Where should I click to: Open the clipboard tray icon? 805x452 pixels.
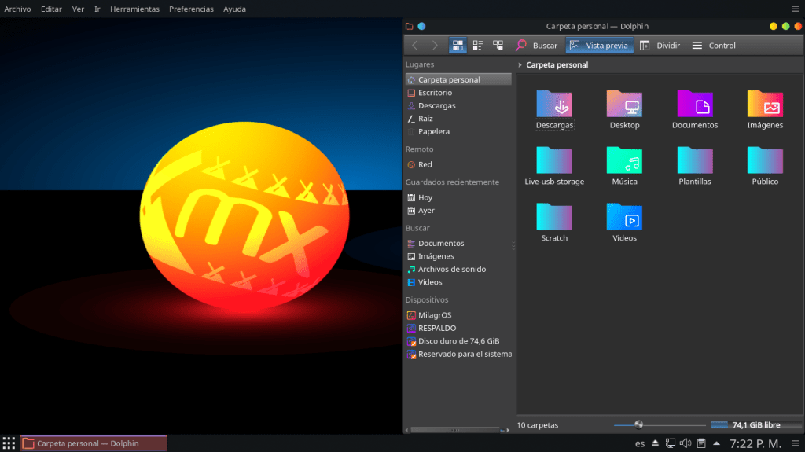click(700, 443)
